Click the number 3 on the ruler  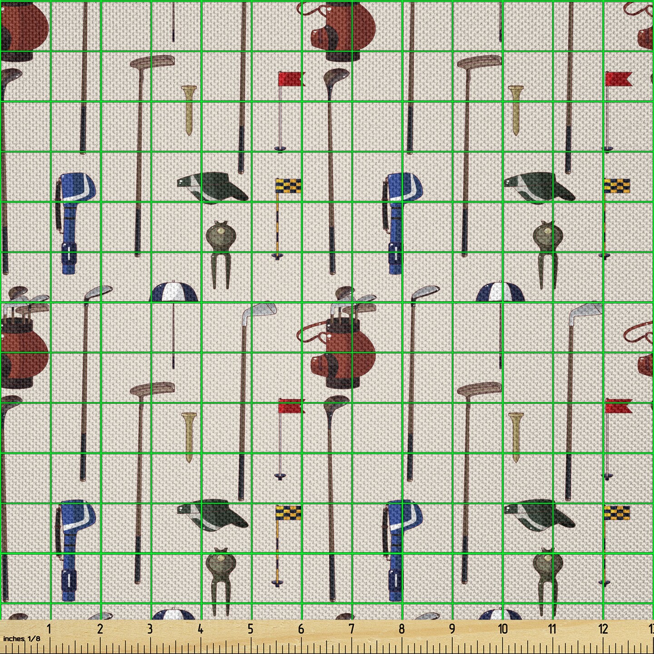[150, 629]
